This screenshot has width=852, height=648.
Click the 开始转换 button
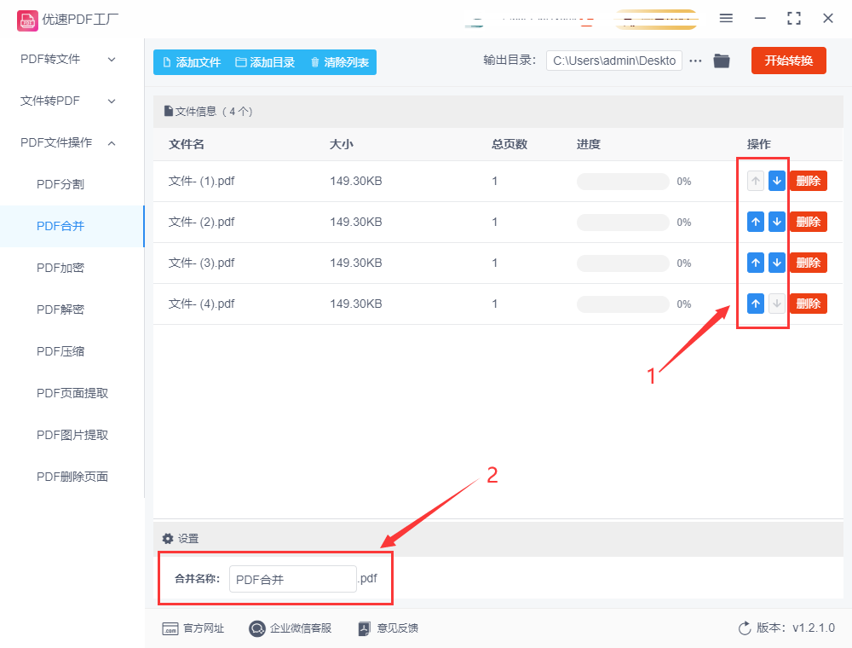click(788, 61)
